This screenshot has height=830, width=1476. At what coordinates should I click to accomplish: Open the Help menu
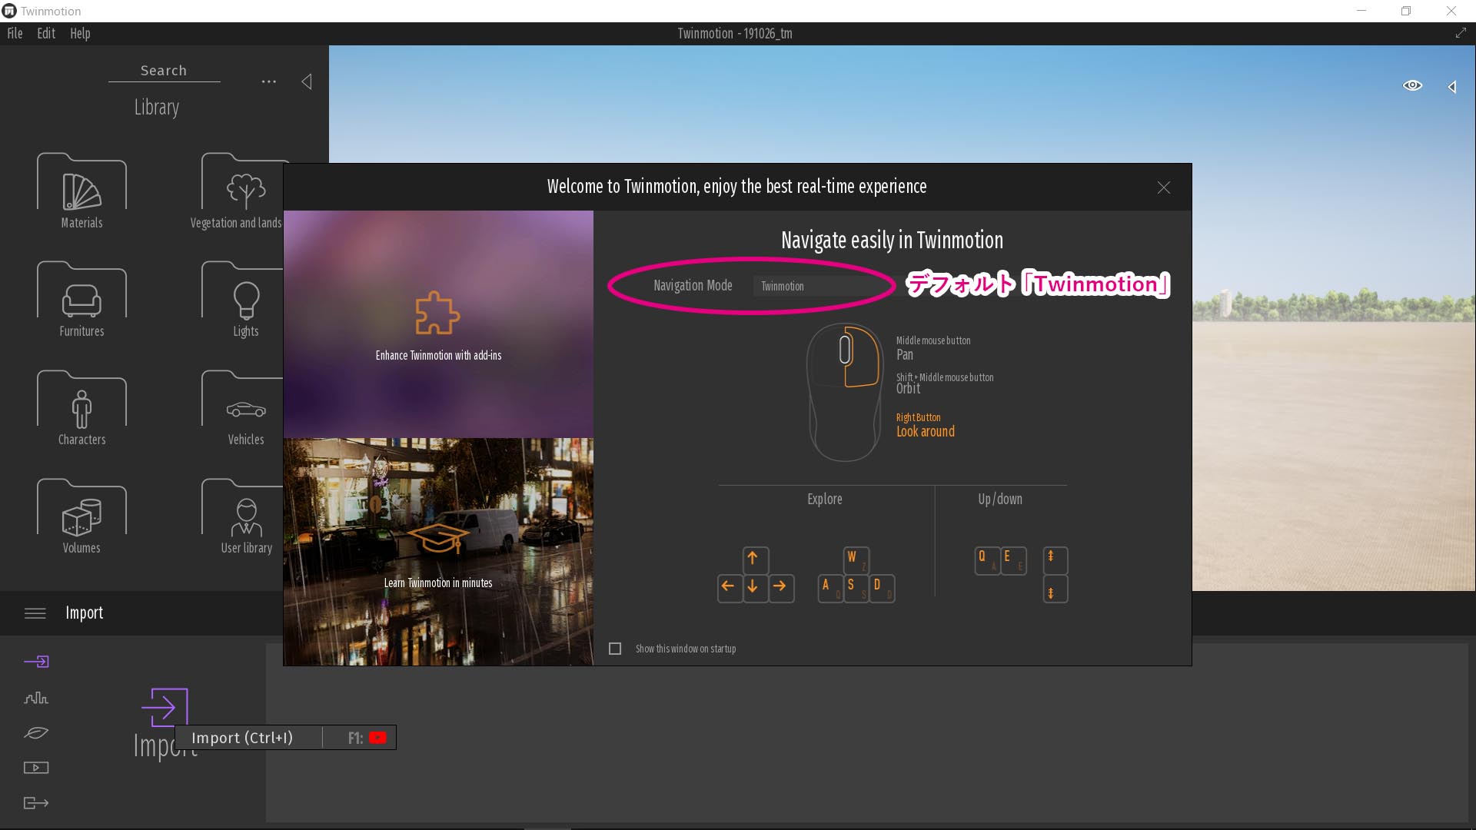tap(80, 33)
